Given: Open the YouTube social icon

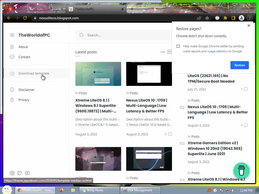Looking at the screenshot, I should tap(27, 173).
